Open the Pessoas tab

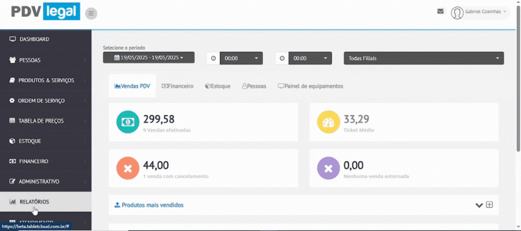(x=254, y=86)
